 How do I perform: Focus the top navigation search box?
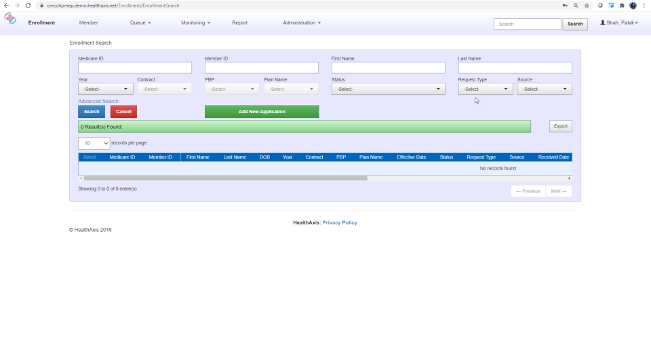coord(528,24)
